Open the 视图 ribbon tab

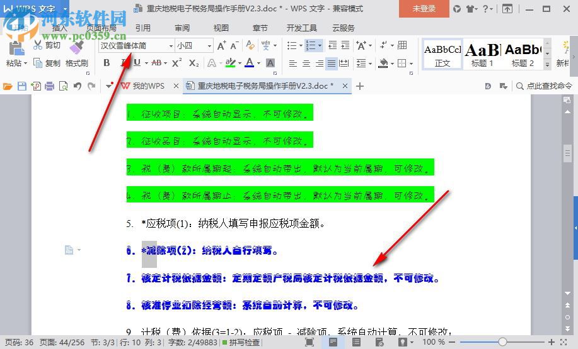[221, 28]
